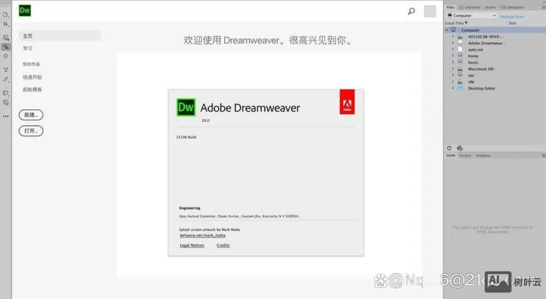
Task: Switch to the Files tab
Action: [x=451, y=7]
